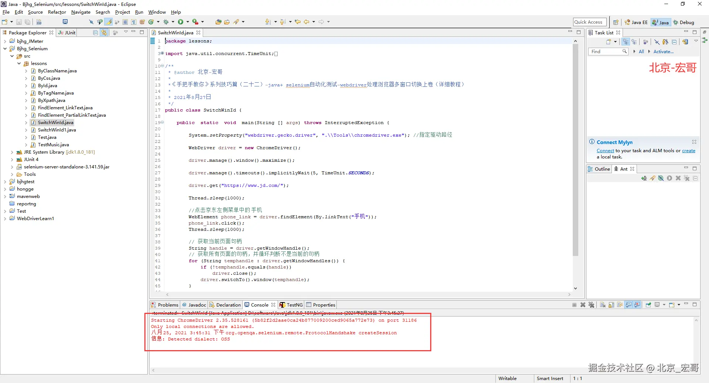Toggle Show Only My Tasks icon
Image resolution: width=709 pixels, height=383 pixels.
coord(665,42)
